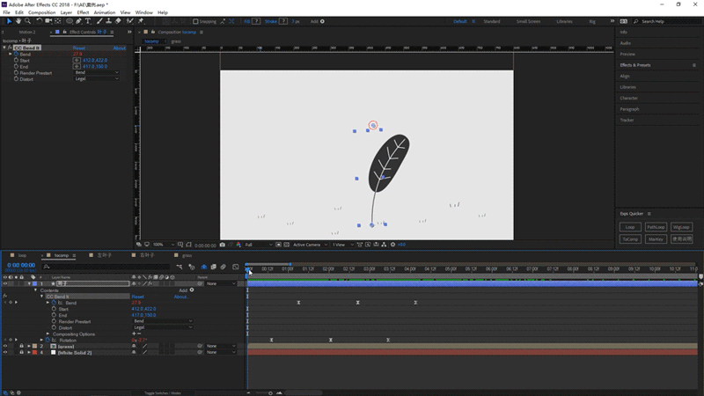This screenshot has height=396, width=704.
Task: Pick the Selection arrow tool
Action: pos(9,21)
